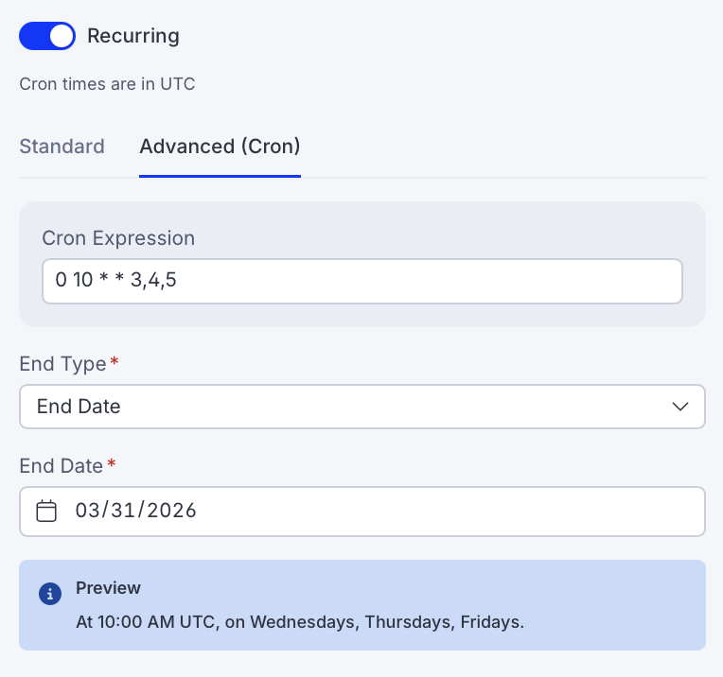This screenshot has height=677, width=723.
Task: Click the cron schedule preview description text
Action: click(x=300, y=622)
